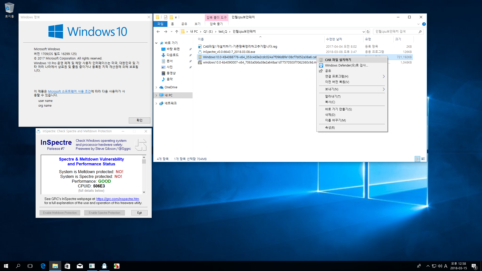Click Exit button in InSpectre

click(139, 213)
